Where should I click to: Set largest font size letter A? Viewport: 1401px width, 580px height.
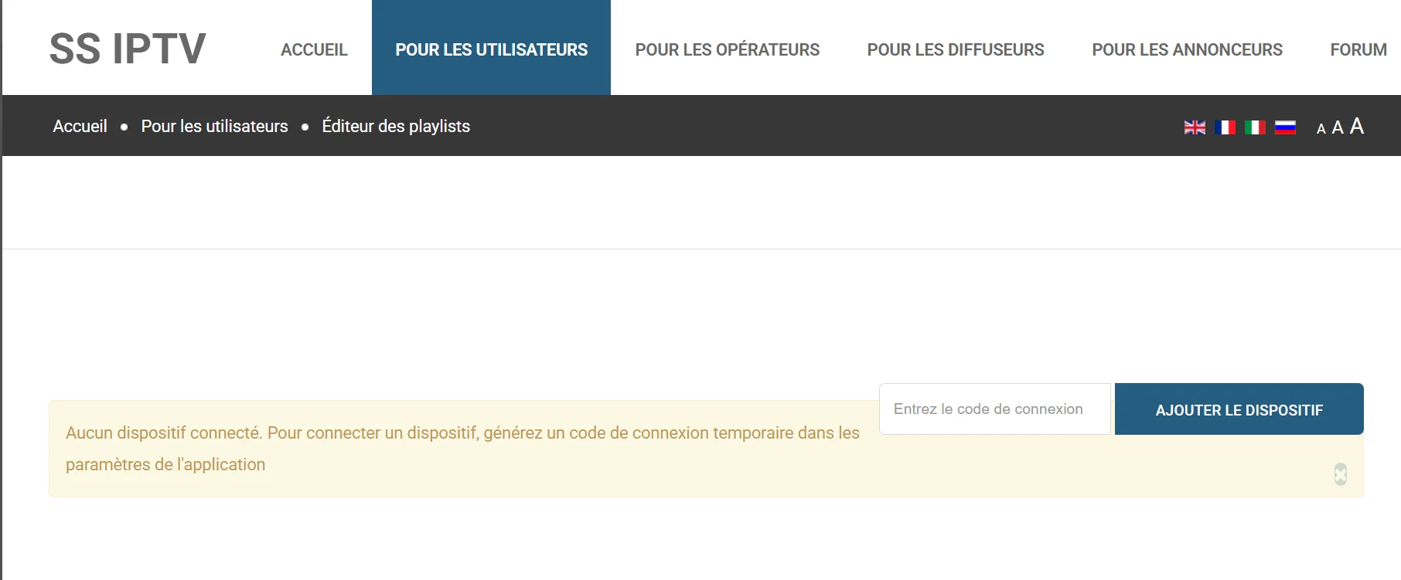pyautogui.click(x=1357, y=126)
